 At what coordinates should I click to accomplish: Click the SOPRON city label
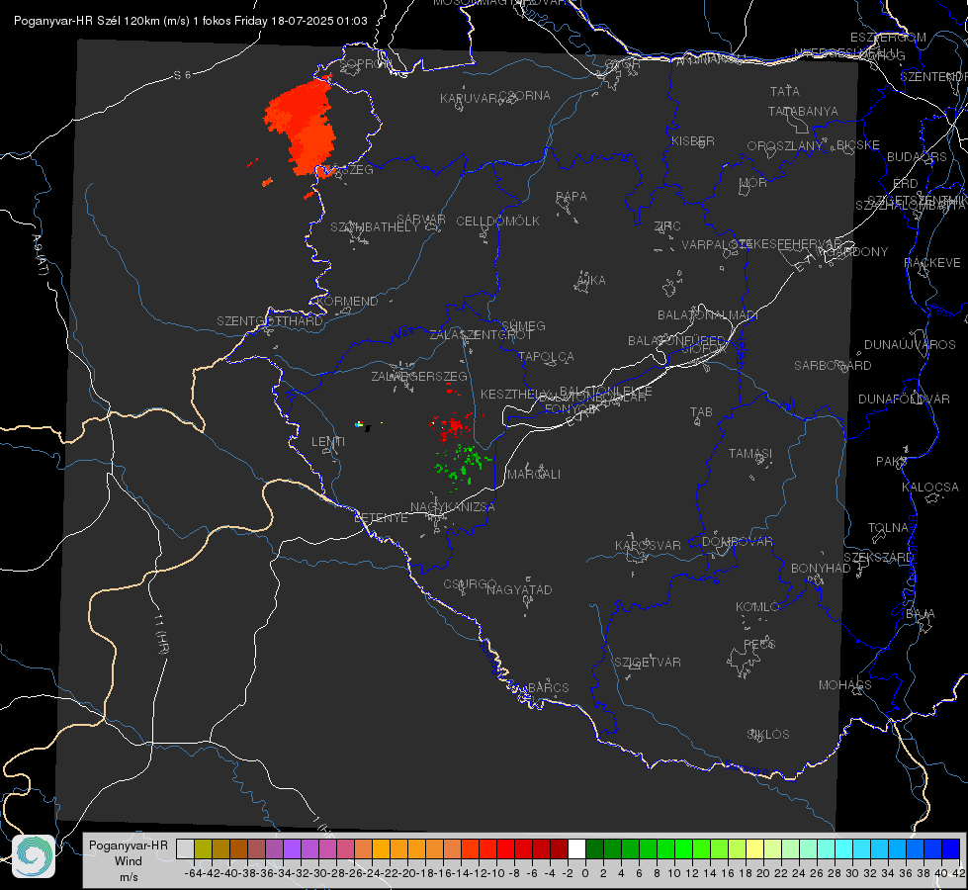[x=365, y=63]
